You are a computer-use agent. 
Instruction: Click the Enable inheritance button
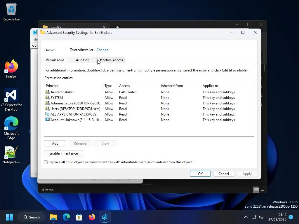63,153
